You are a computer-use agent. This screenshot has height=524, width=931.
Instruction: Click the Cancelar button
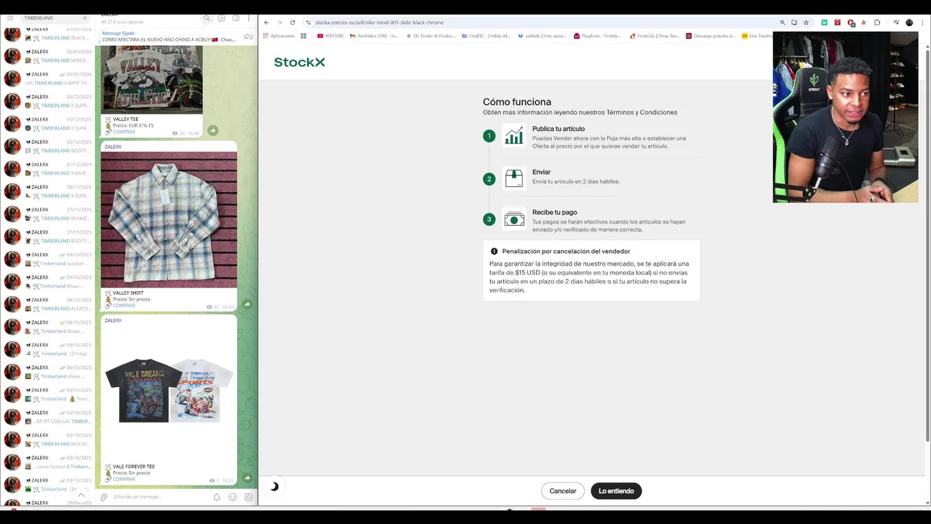point(562,491)
